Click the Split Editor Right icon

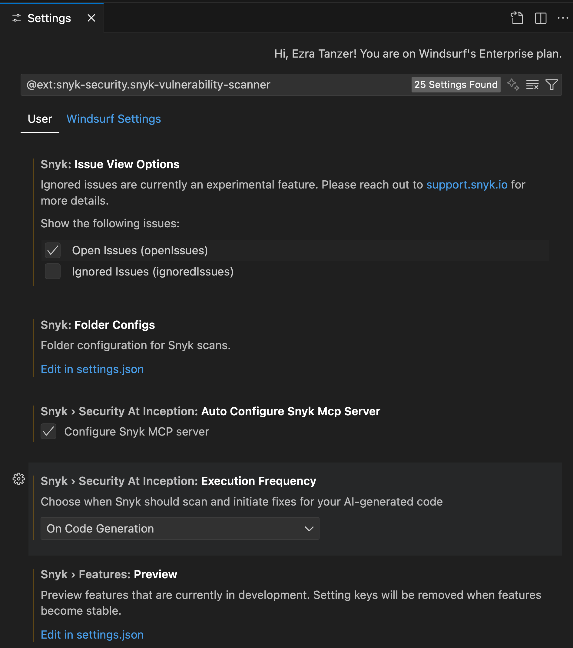(x=540, y=18)
